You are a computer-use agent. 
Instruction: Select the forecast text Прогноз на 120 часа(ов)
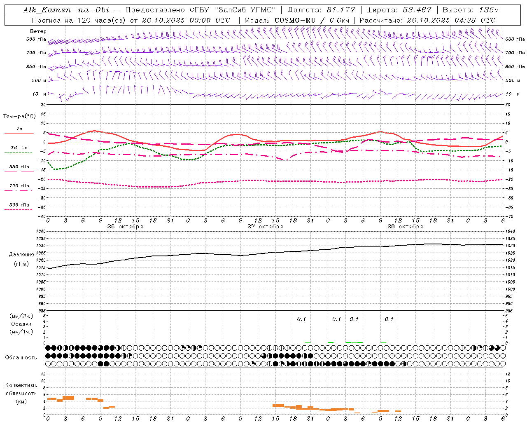79,20
